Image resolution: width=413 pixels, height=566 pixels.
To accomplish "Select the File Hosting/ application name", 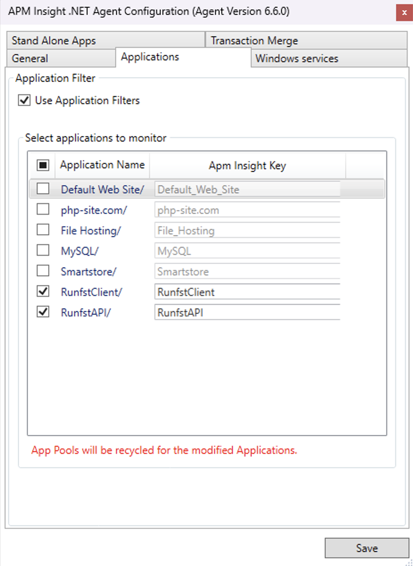I will click(91, 231).
